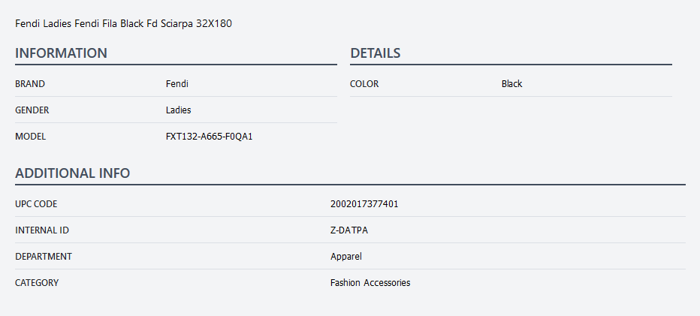The height and width of the screenshot is (316, 700).
Task: Select the COLOR label
Action: click(364, 84)
